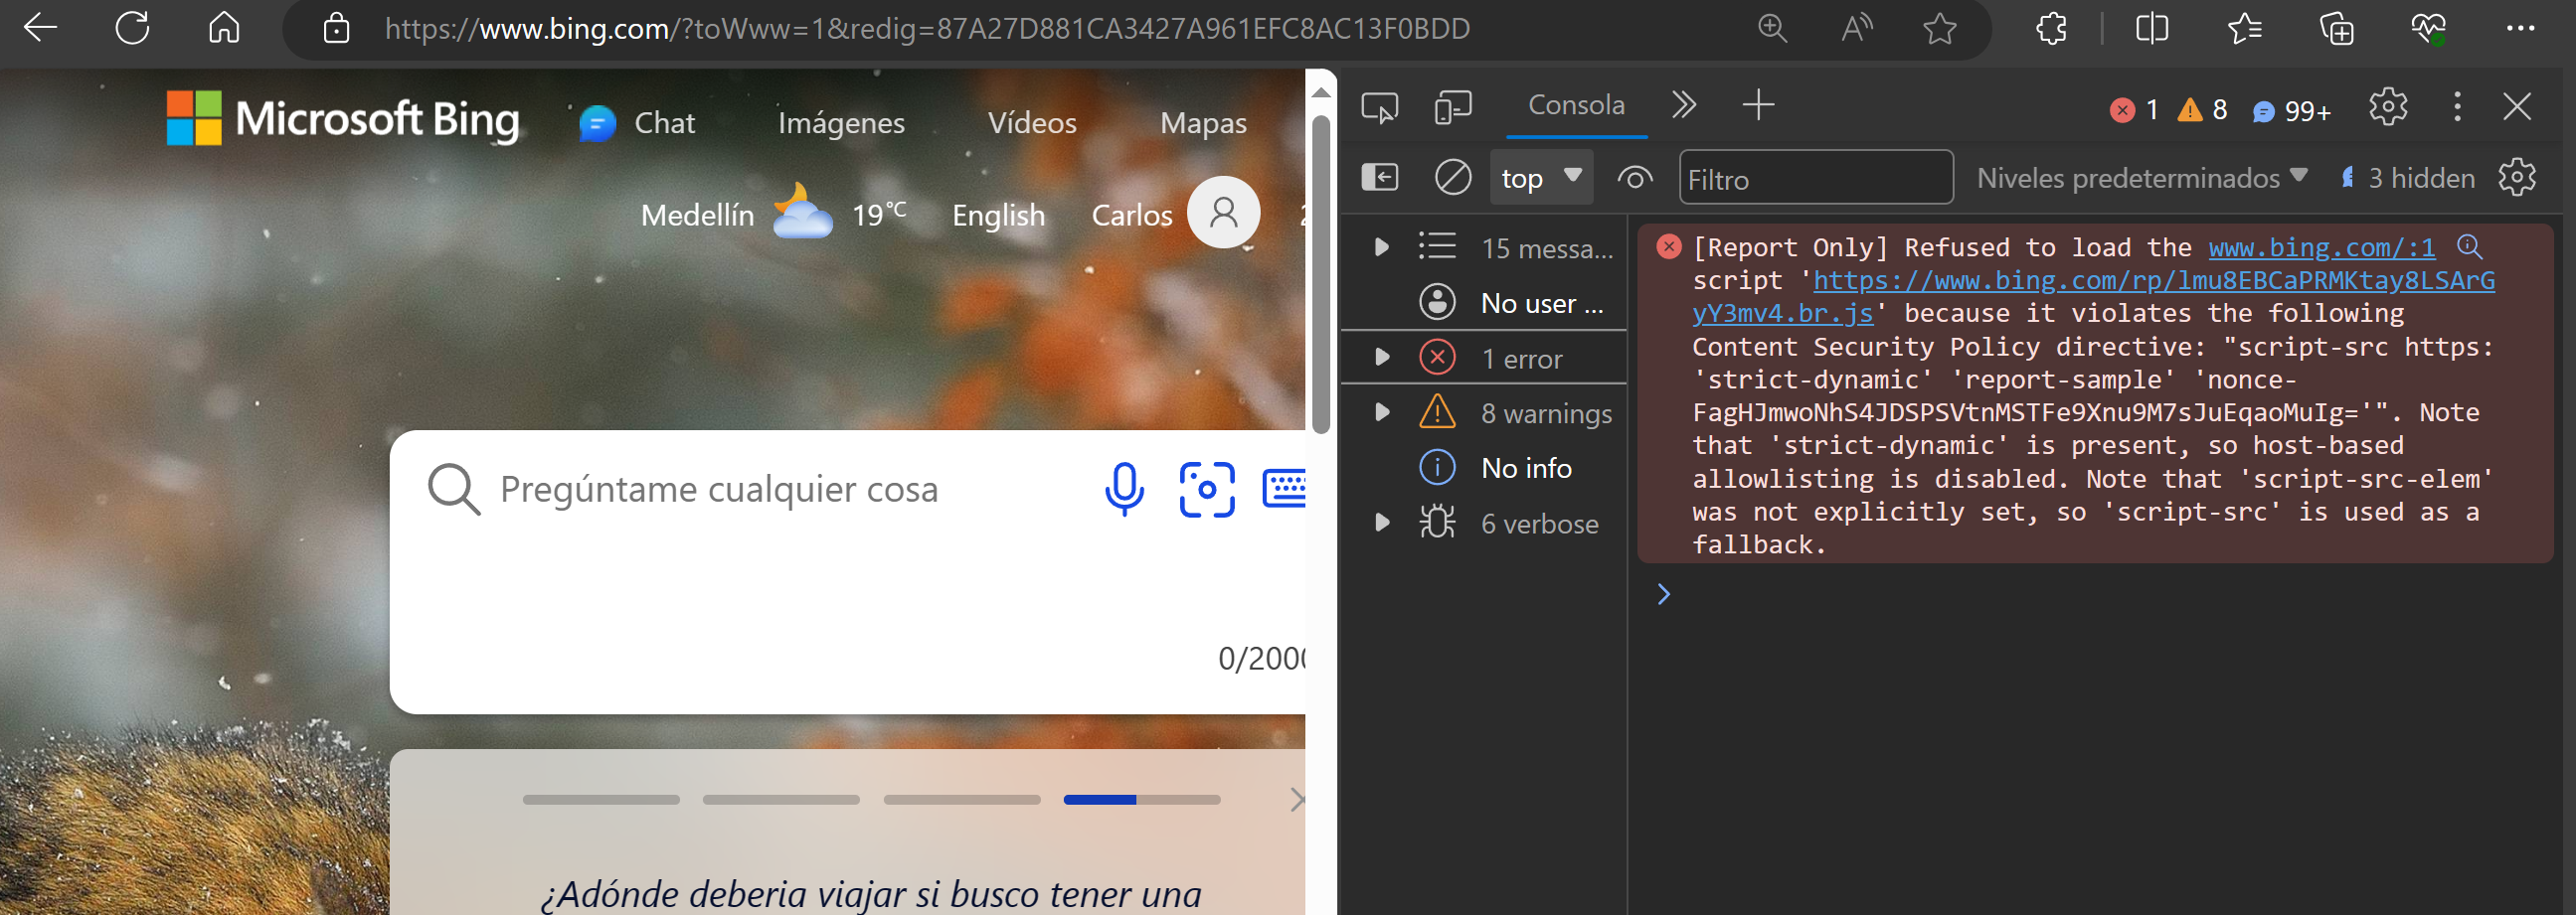This screenshot has height=915, width=2576.
Task: Open the split screen icon in toolbar
Action: (2151, 29)
